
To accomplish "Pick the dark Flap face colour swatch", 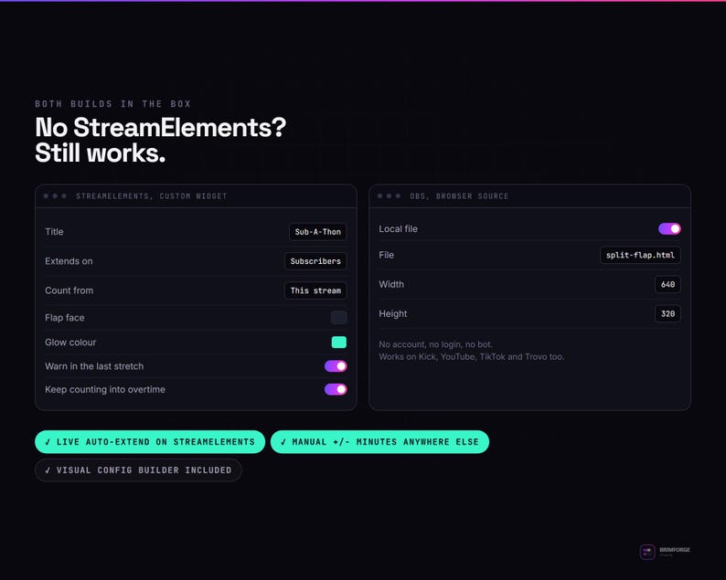I will [339, 317].
